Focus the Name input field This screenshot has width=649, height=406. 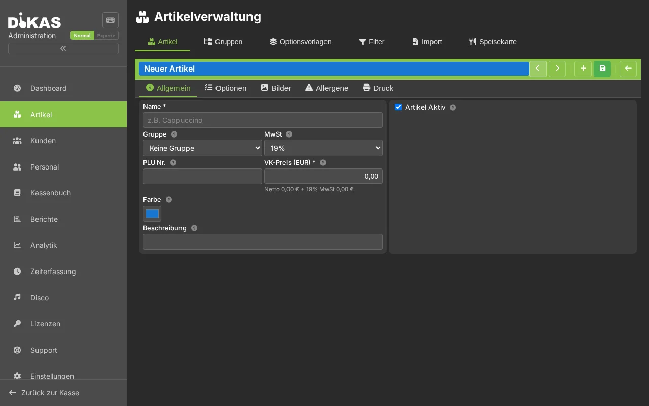(x=263, y=120)
